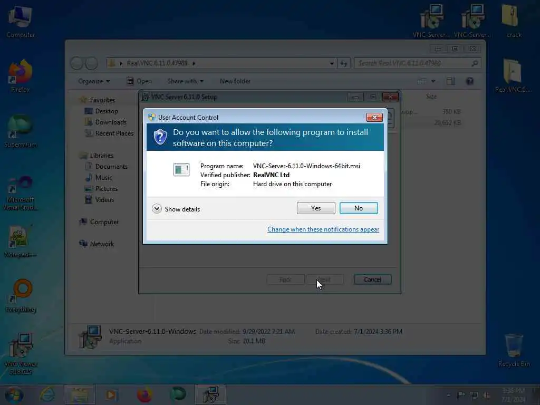
Task: Click Explorer help icon
Action: [x=469, y=81]
